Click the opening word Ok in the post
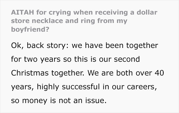 [15, 46]
